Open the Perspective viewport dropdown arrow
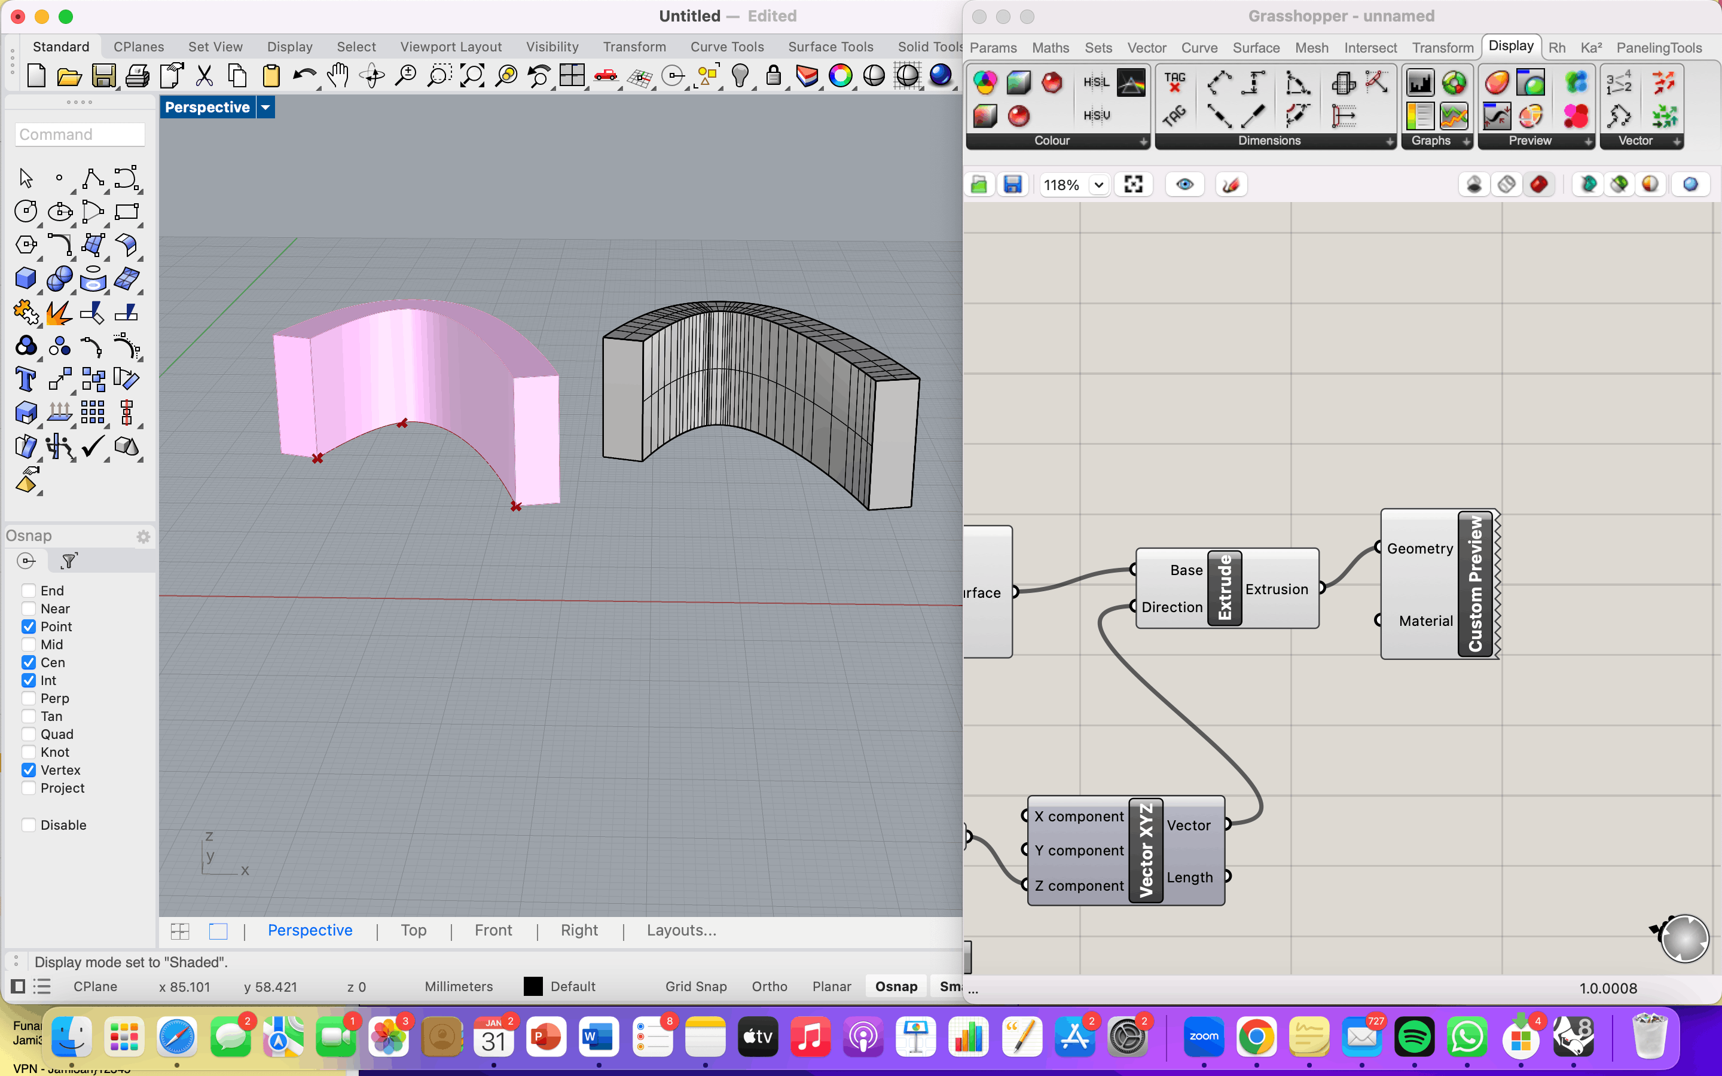The height and width of the screenshot is (1076, 1722). pos(265,108)
